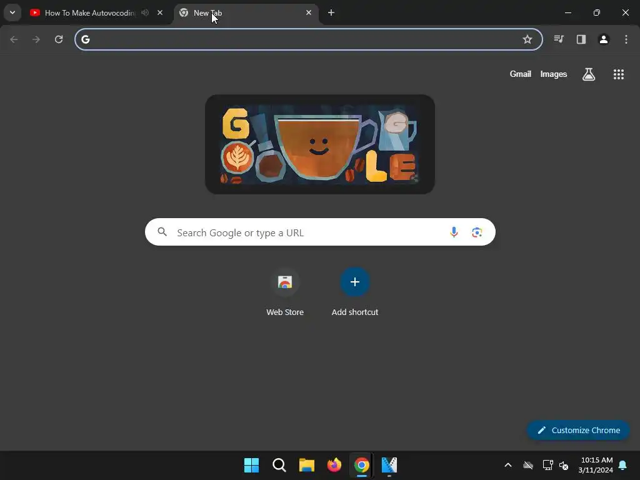This screenshot has height=480, width=640.
Task: Minimize the Chrome window
Action: click(x=567, y=12)
